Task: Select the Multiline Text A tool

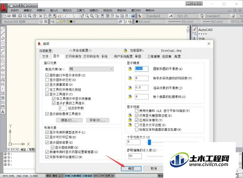Action: (3, 112)
